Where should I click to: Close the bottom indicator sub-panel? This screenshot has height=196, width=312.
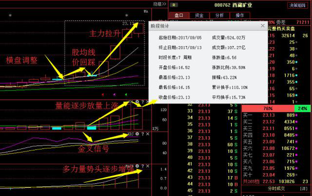coord(148,166)
